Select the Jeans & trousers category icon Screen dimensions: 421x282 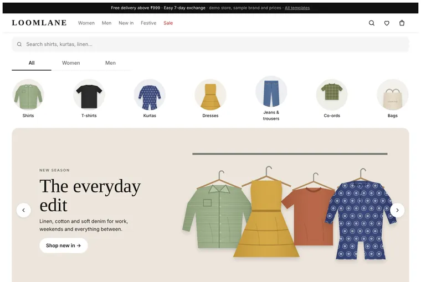click(x=271, y=91)
